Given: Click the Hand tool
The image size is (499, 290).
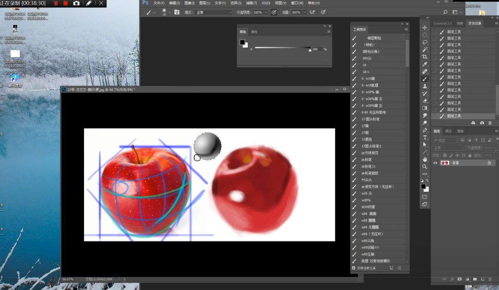Looking at the screenshot, I should click(425, 159).
